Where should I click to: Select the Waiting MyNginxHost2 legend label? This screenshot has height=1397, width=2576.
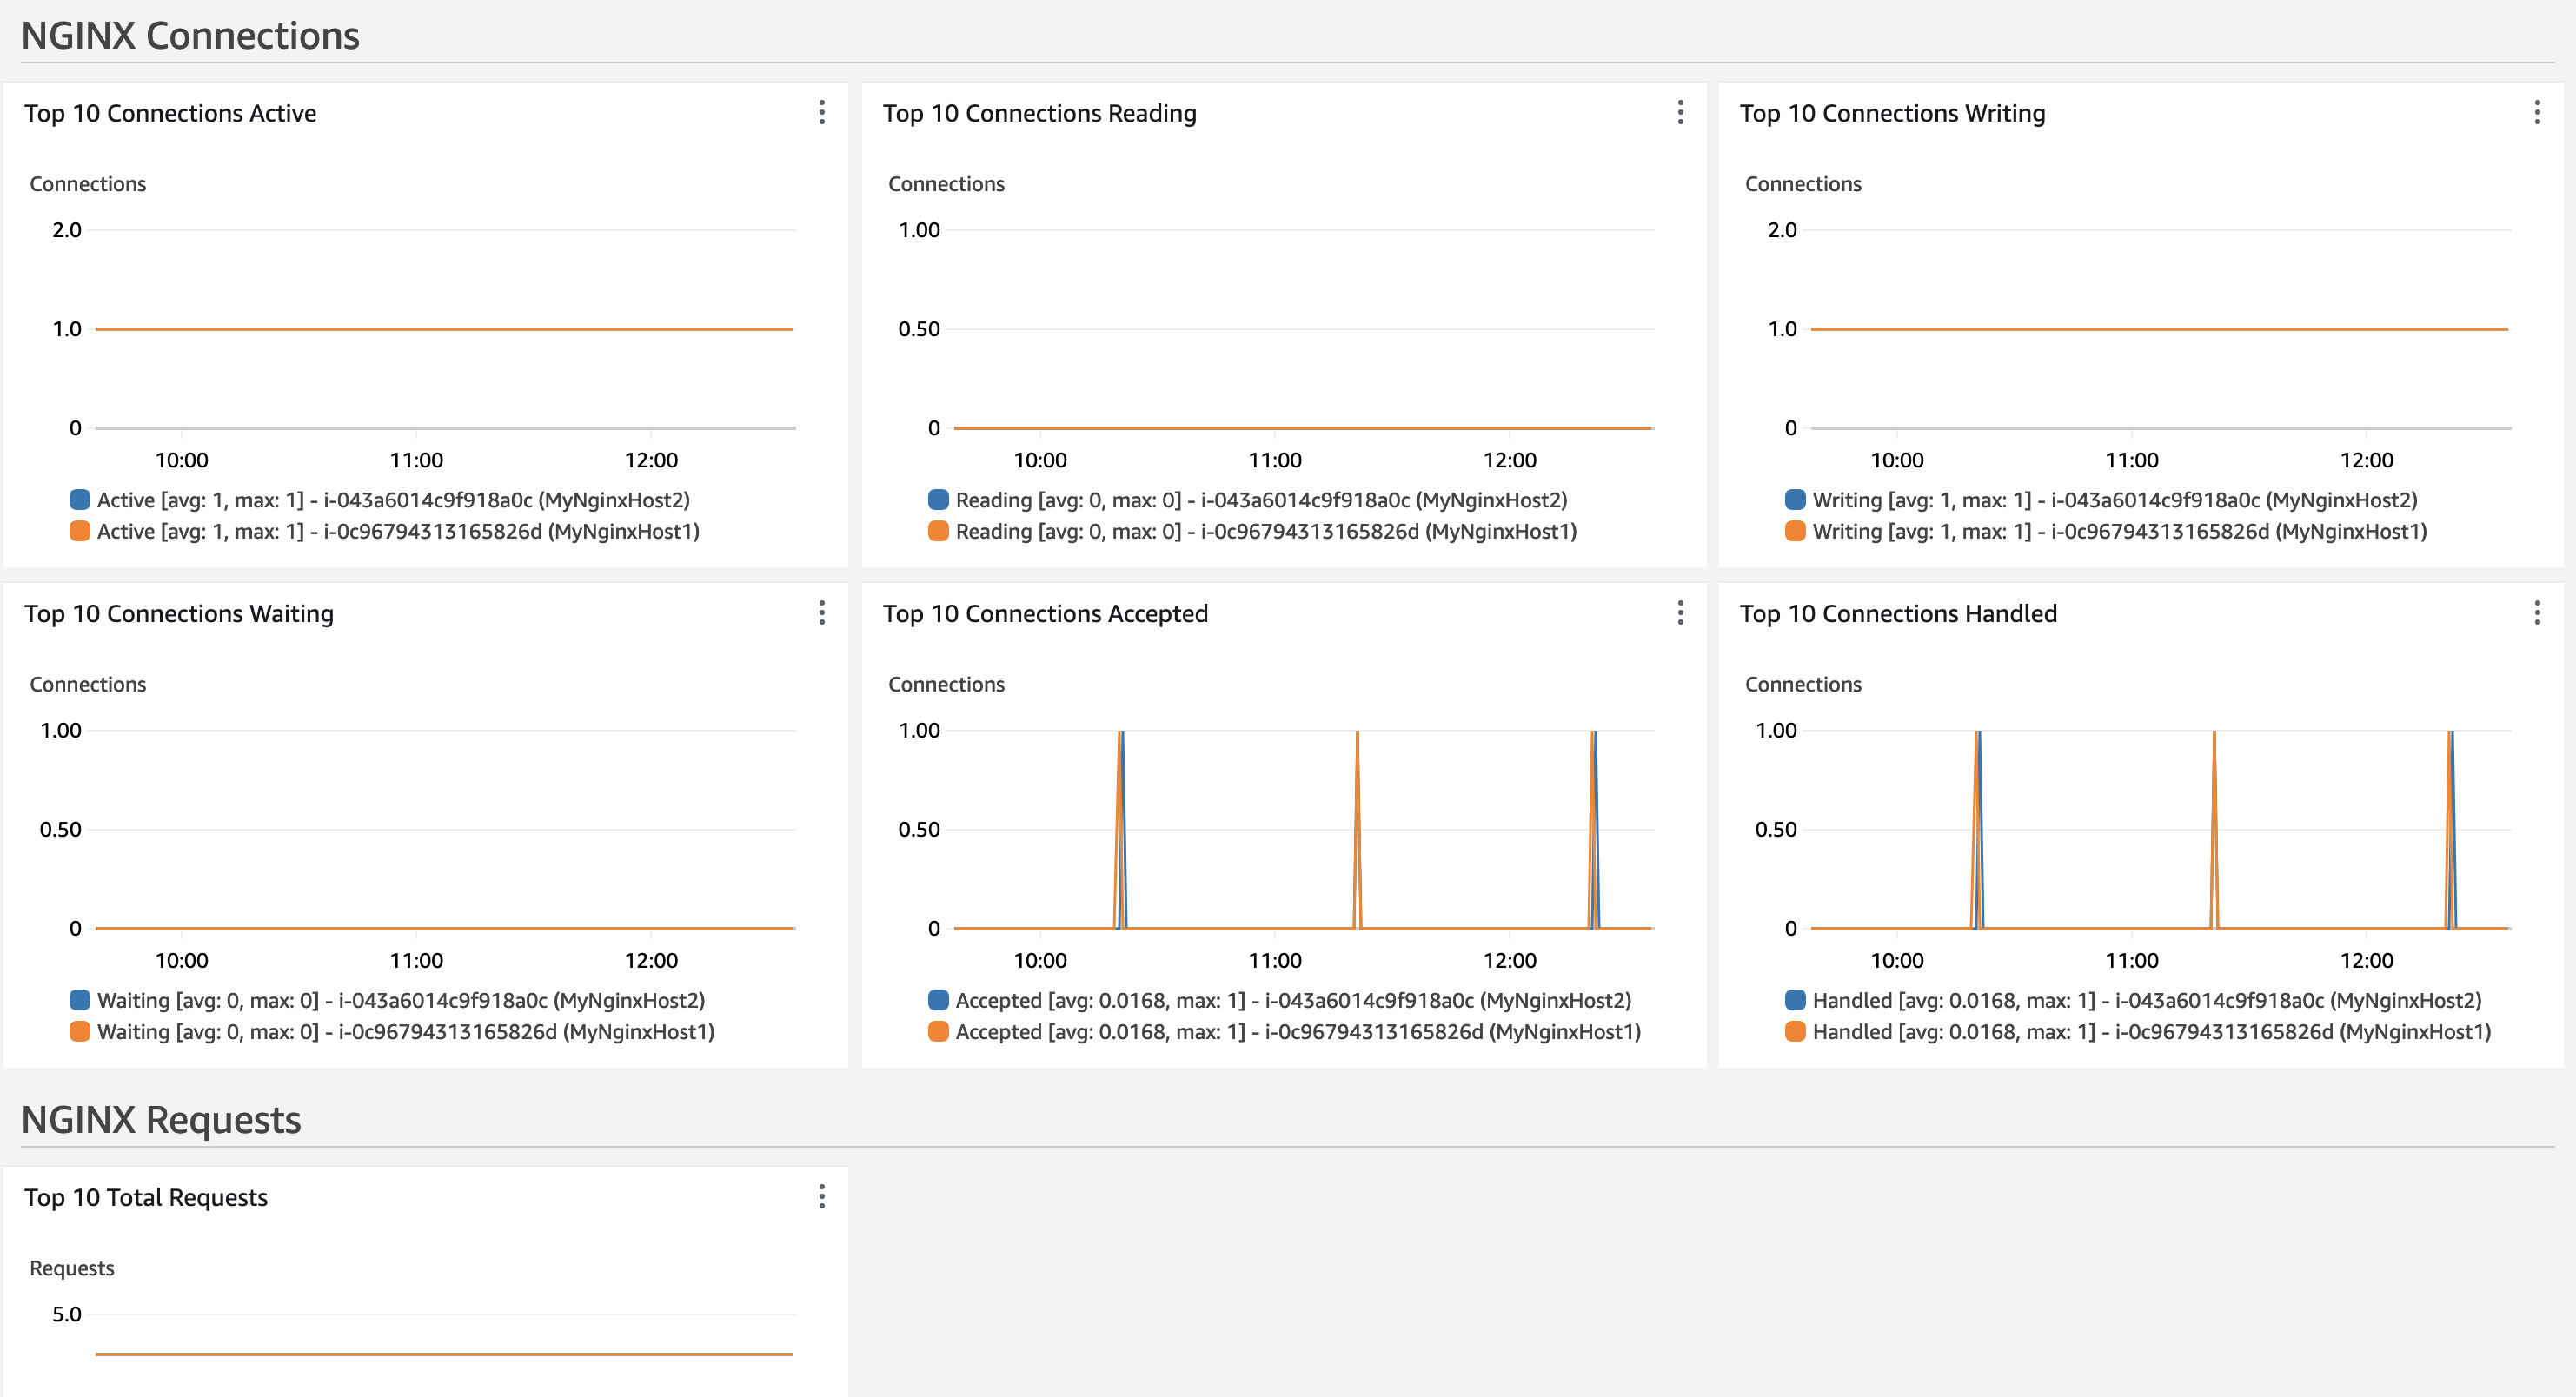coord(401,1000)
